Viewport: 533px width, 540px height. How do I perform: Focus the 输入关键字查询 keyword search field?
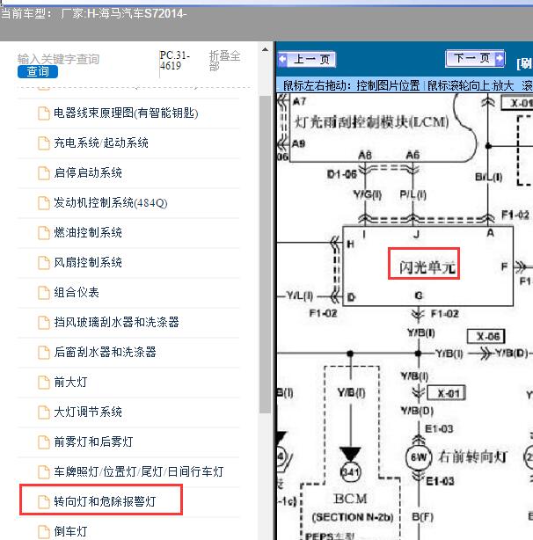59,59
